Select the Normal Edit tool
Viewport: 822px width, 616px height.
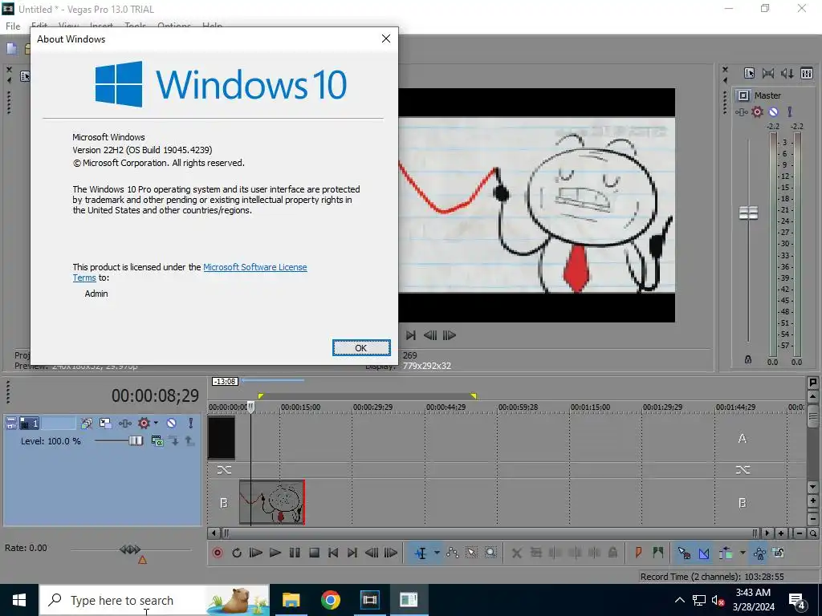pos(421,553)
